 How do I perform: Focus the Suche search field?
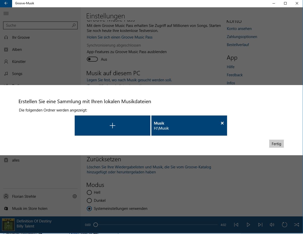[x=40, y=25]
